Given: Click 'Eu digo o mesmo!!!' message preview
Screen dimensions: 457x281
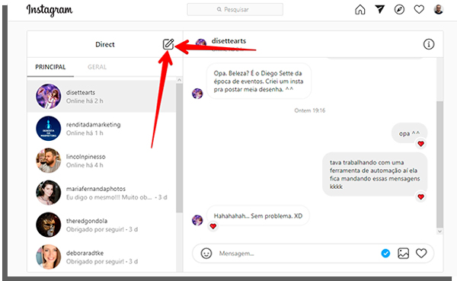Looking at the screenshot, I should point(109,197).
